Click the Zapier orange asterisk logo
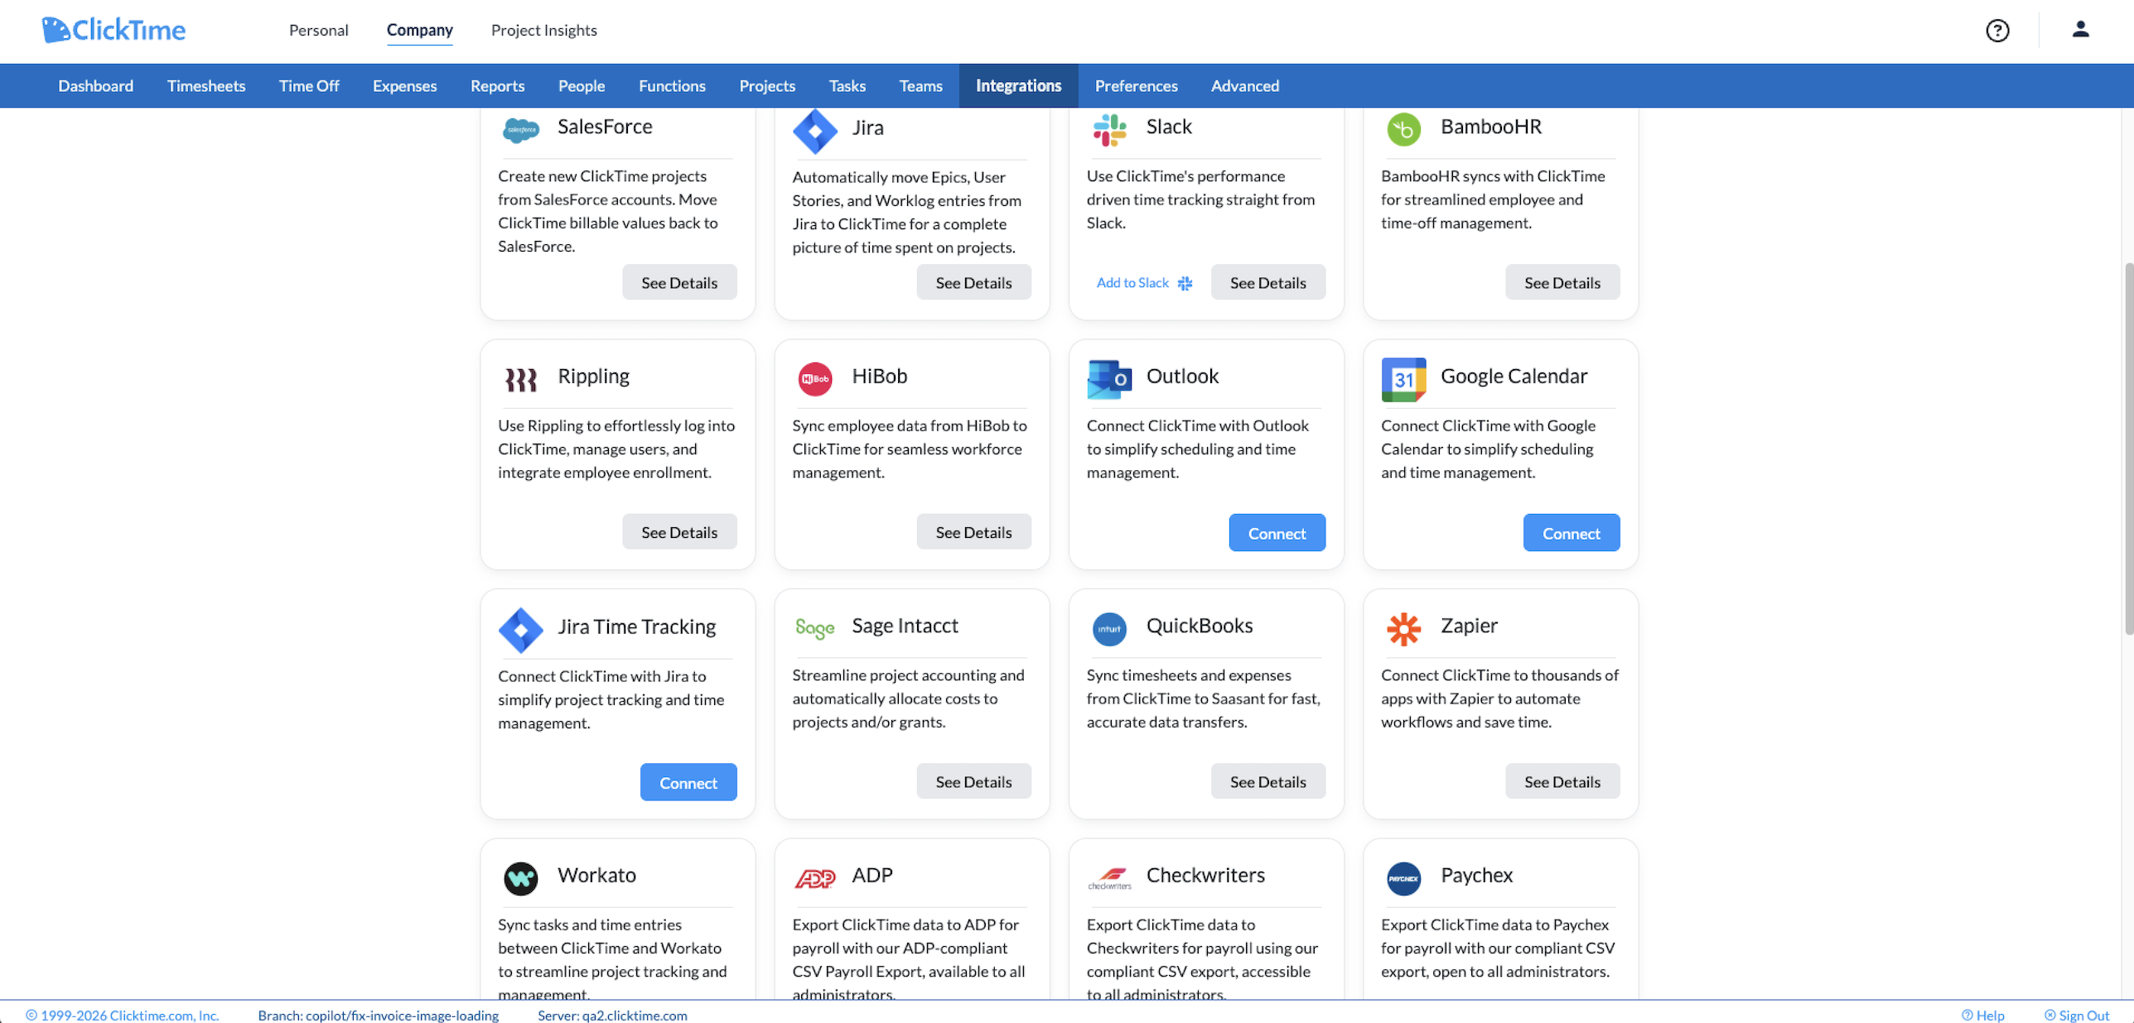 coord(1403,629)
